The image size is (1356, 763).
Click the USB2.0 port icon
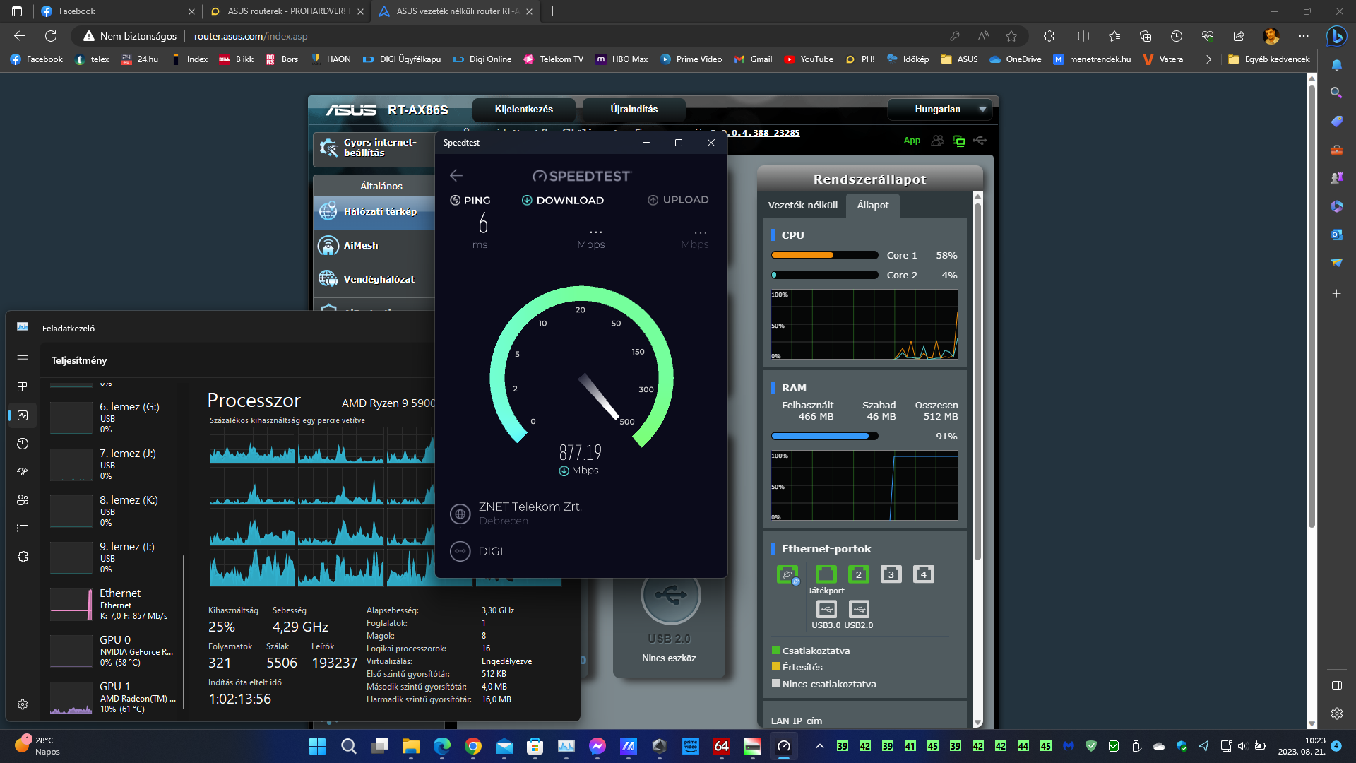coord(859,609)
